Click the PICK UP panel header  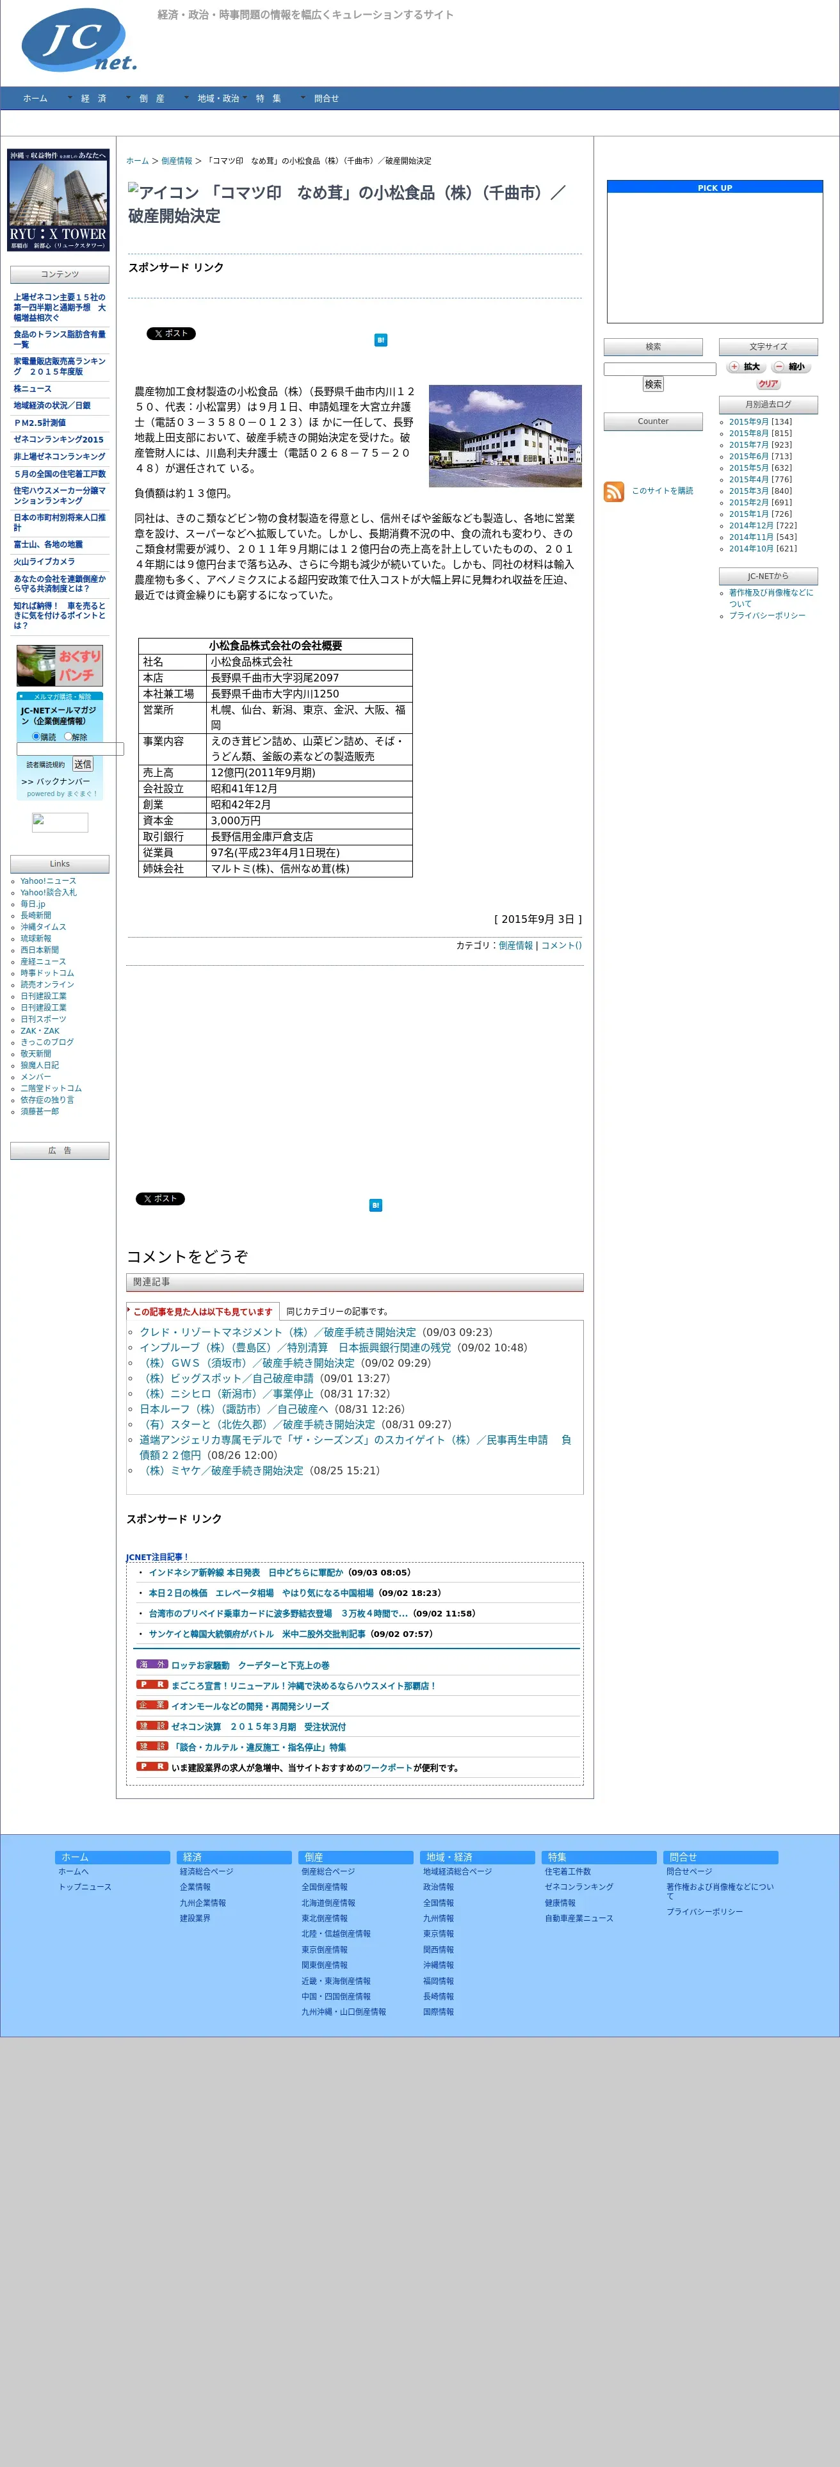[x=715, y=188]
